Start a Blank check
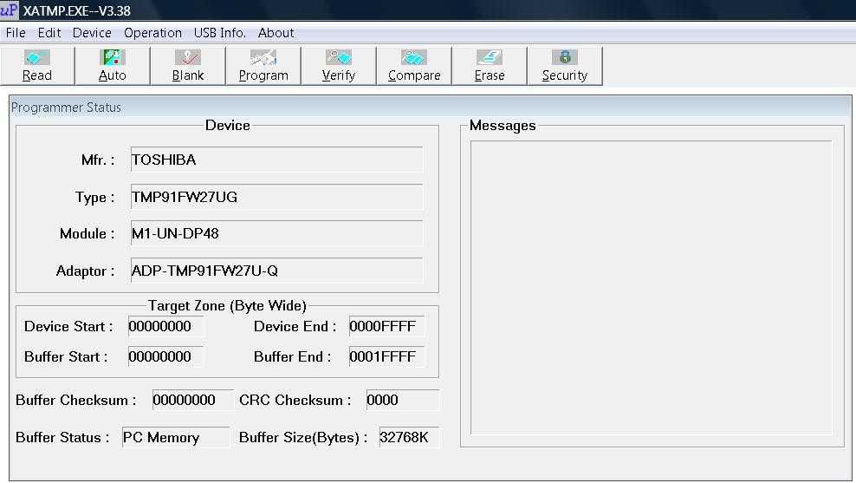Screen dimensions: 856x483 tap(188, 66)
